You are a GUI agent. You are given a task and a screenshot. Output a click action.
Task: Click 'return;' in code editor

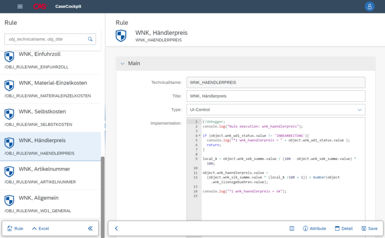[x=214, y=145]
